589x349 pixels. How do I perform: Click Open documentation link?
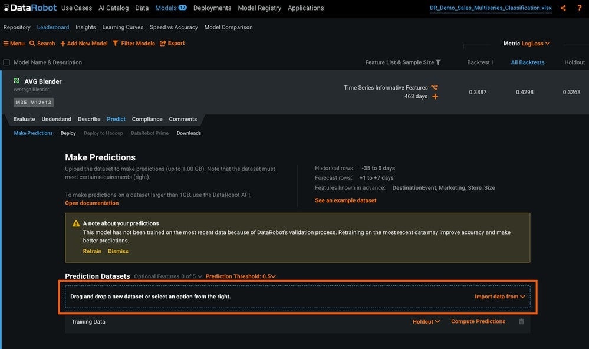tap(91, 203)
